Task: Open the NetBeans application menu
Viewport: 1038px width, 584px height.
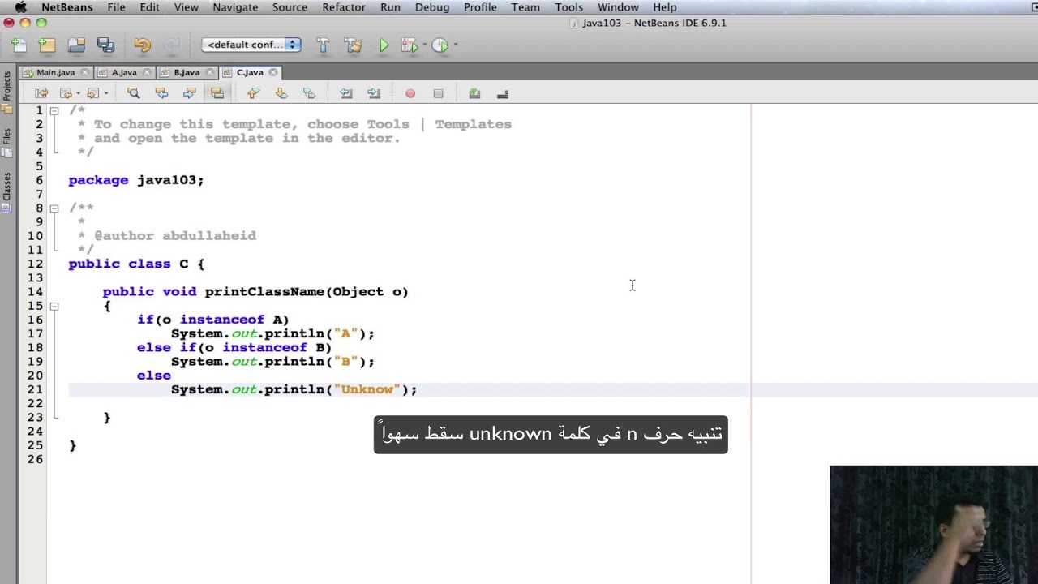Action: pyautogui.click(x=67, y=7)
